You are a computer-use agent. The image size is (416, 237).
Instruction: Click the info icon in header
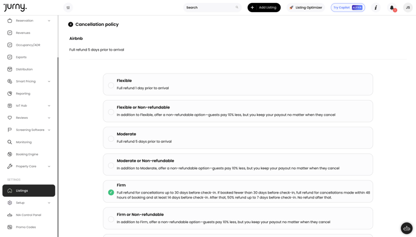tap(375, 8)
